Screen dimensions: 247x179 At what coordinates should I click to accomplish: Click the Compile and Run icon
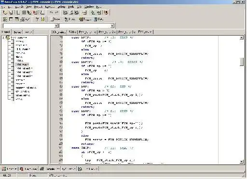17,19
